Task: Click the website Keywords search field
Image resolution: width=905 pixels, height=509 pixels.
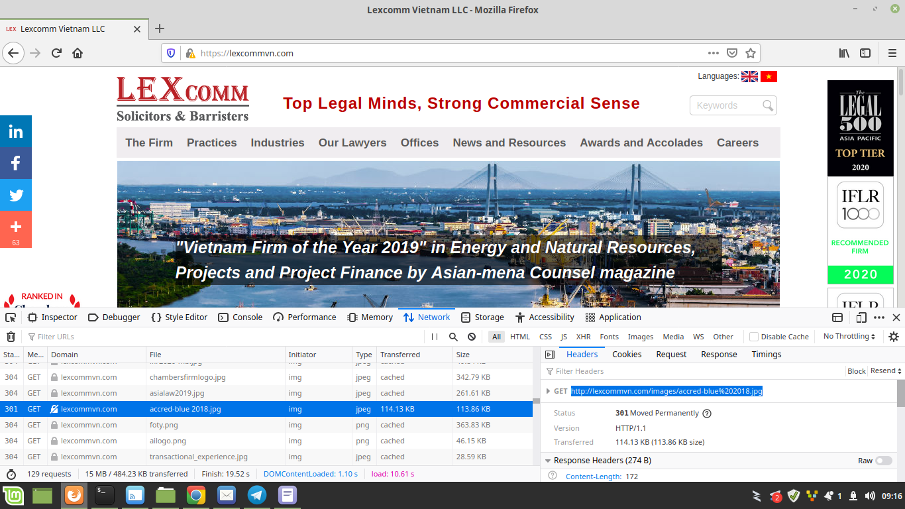Action: point(733,105)
